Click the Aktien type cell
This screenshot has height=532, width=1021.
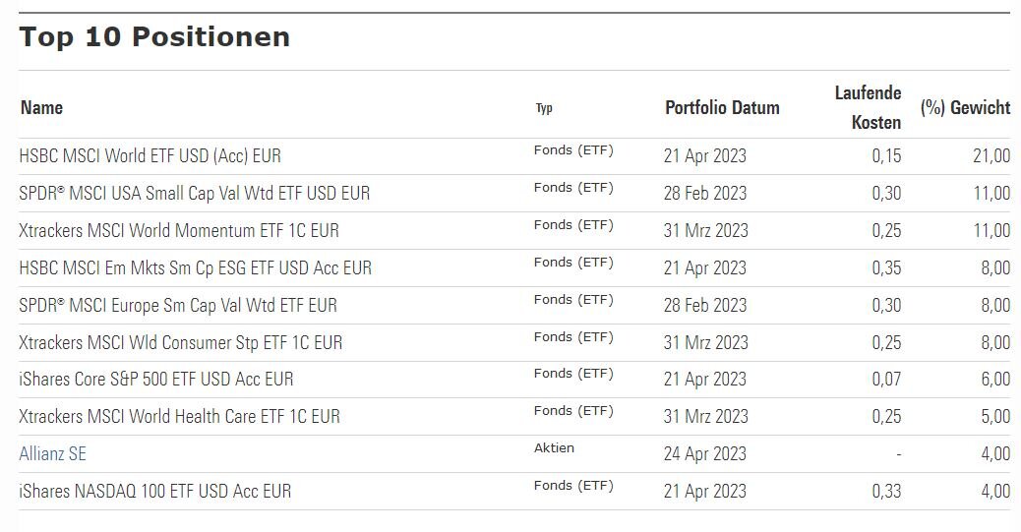point(554,448)
